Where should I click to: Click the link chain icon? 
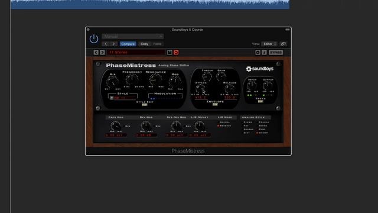click(x=283, y=44)
